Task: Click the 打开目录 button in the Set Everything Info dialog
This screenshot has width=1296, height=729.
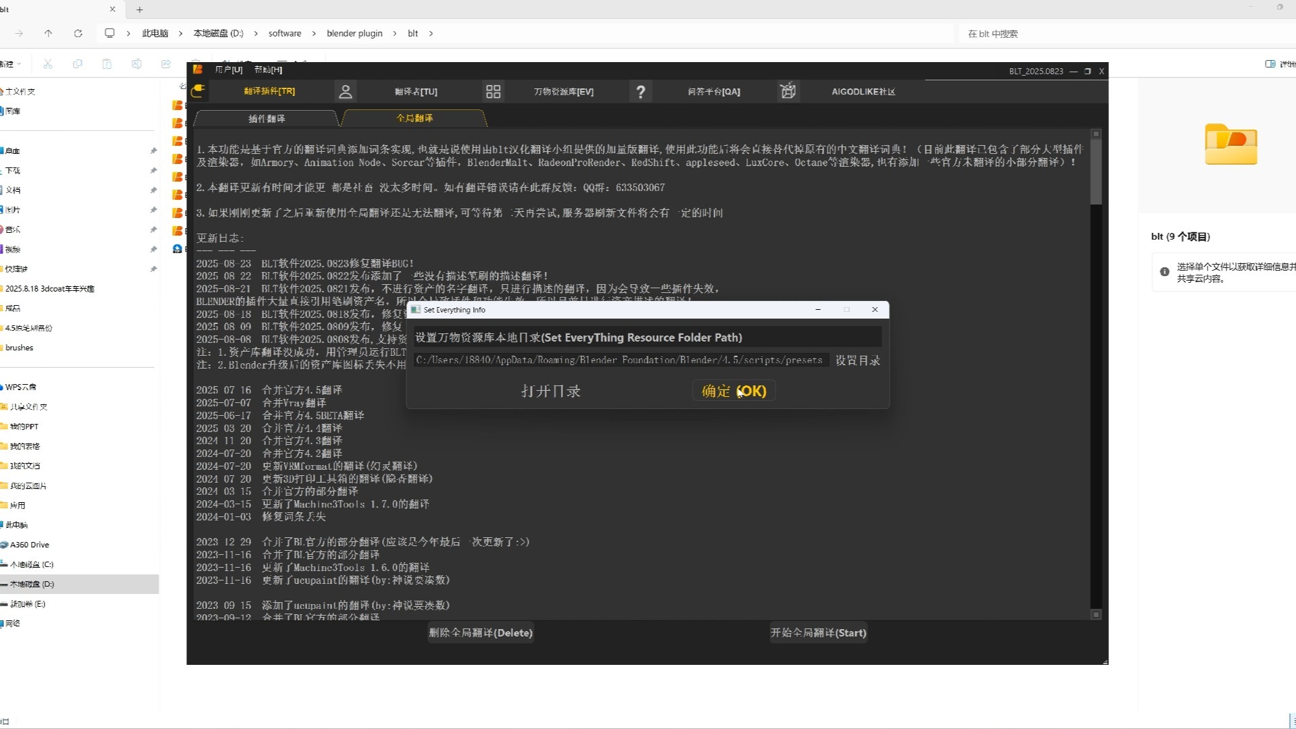Action: coord(551,391)
